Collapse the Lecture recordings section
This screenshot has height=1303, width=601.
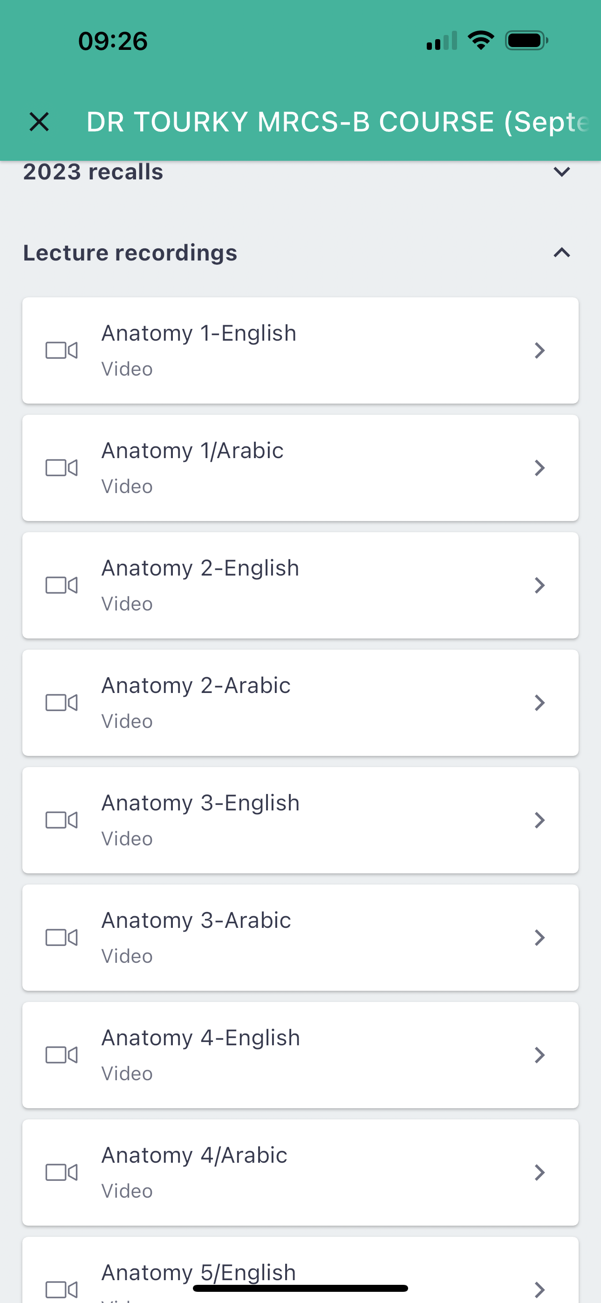(561, 253)
